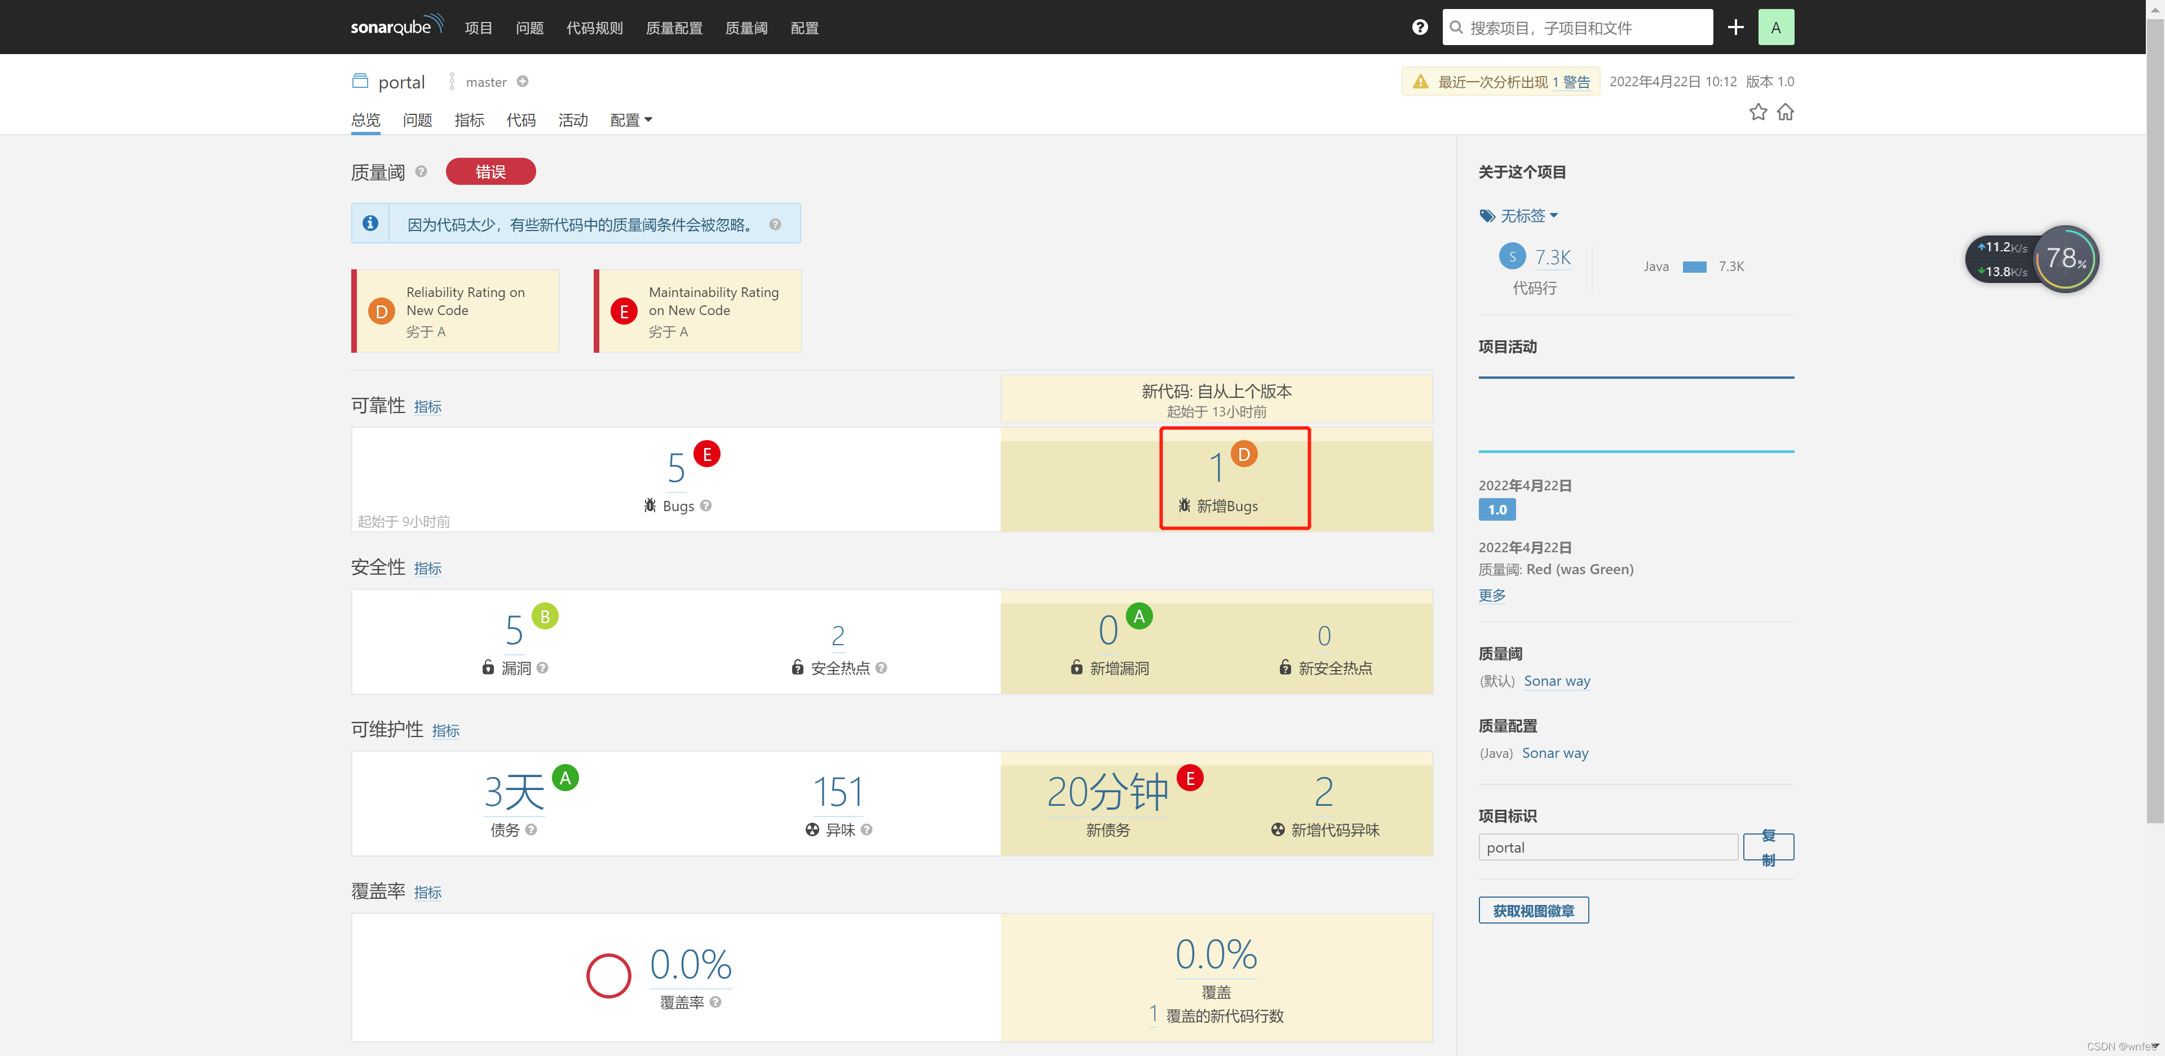The height and width of the screenshot is (1056, 2165).
Task: Click help icon next to 质量阈 heading
Action: [x=421, y=171]
